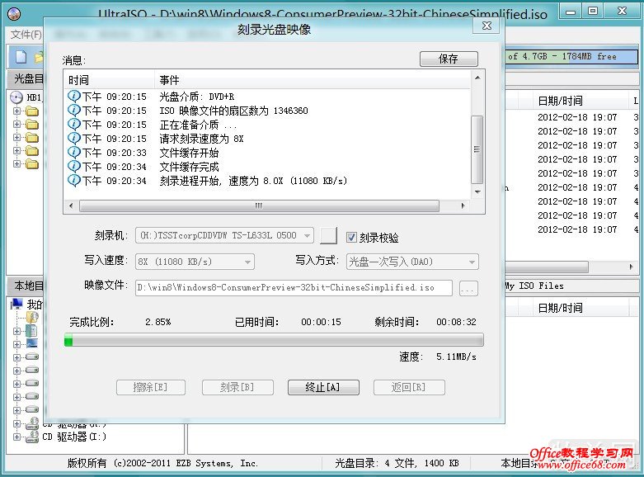Expand first folder under the HB1 disc tree
Image resolution: width=644 pixels, height=477 pixels.
(x=16, y=111)
